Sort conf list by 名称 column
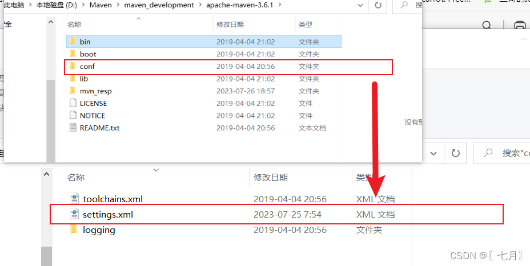 pyautogui.click(x=76, y=177)
